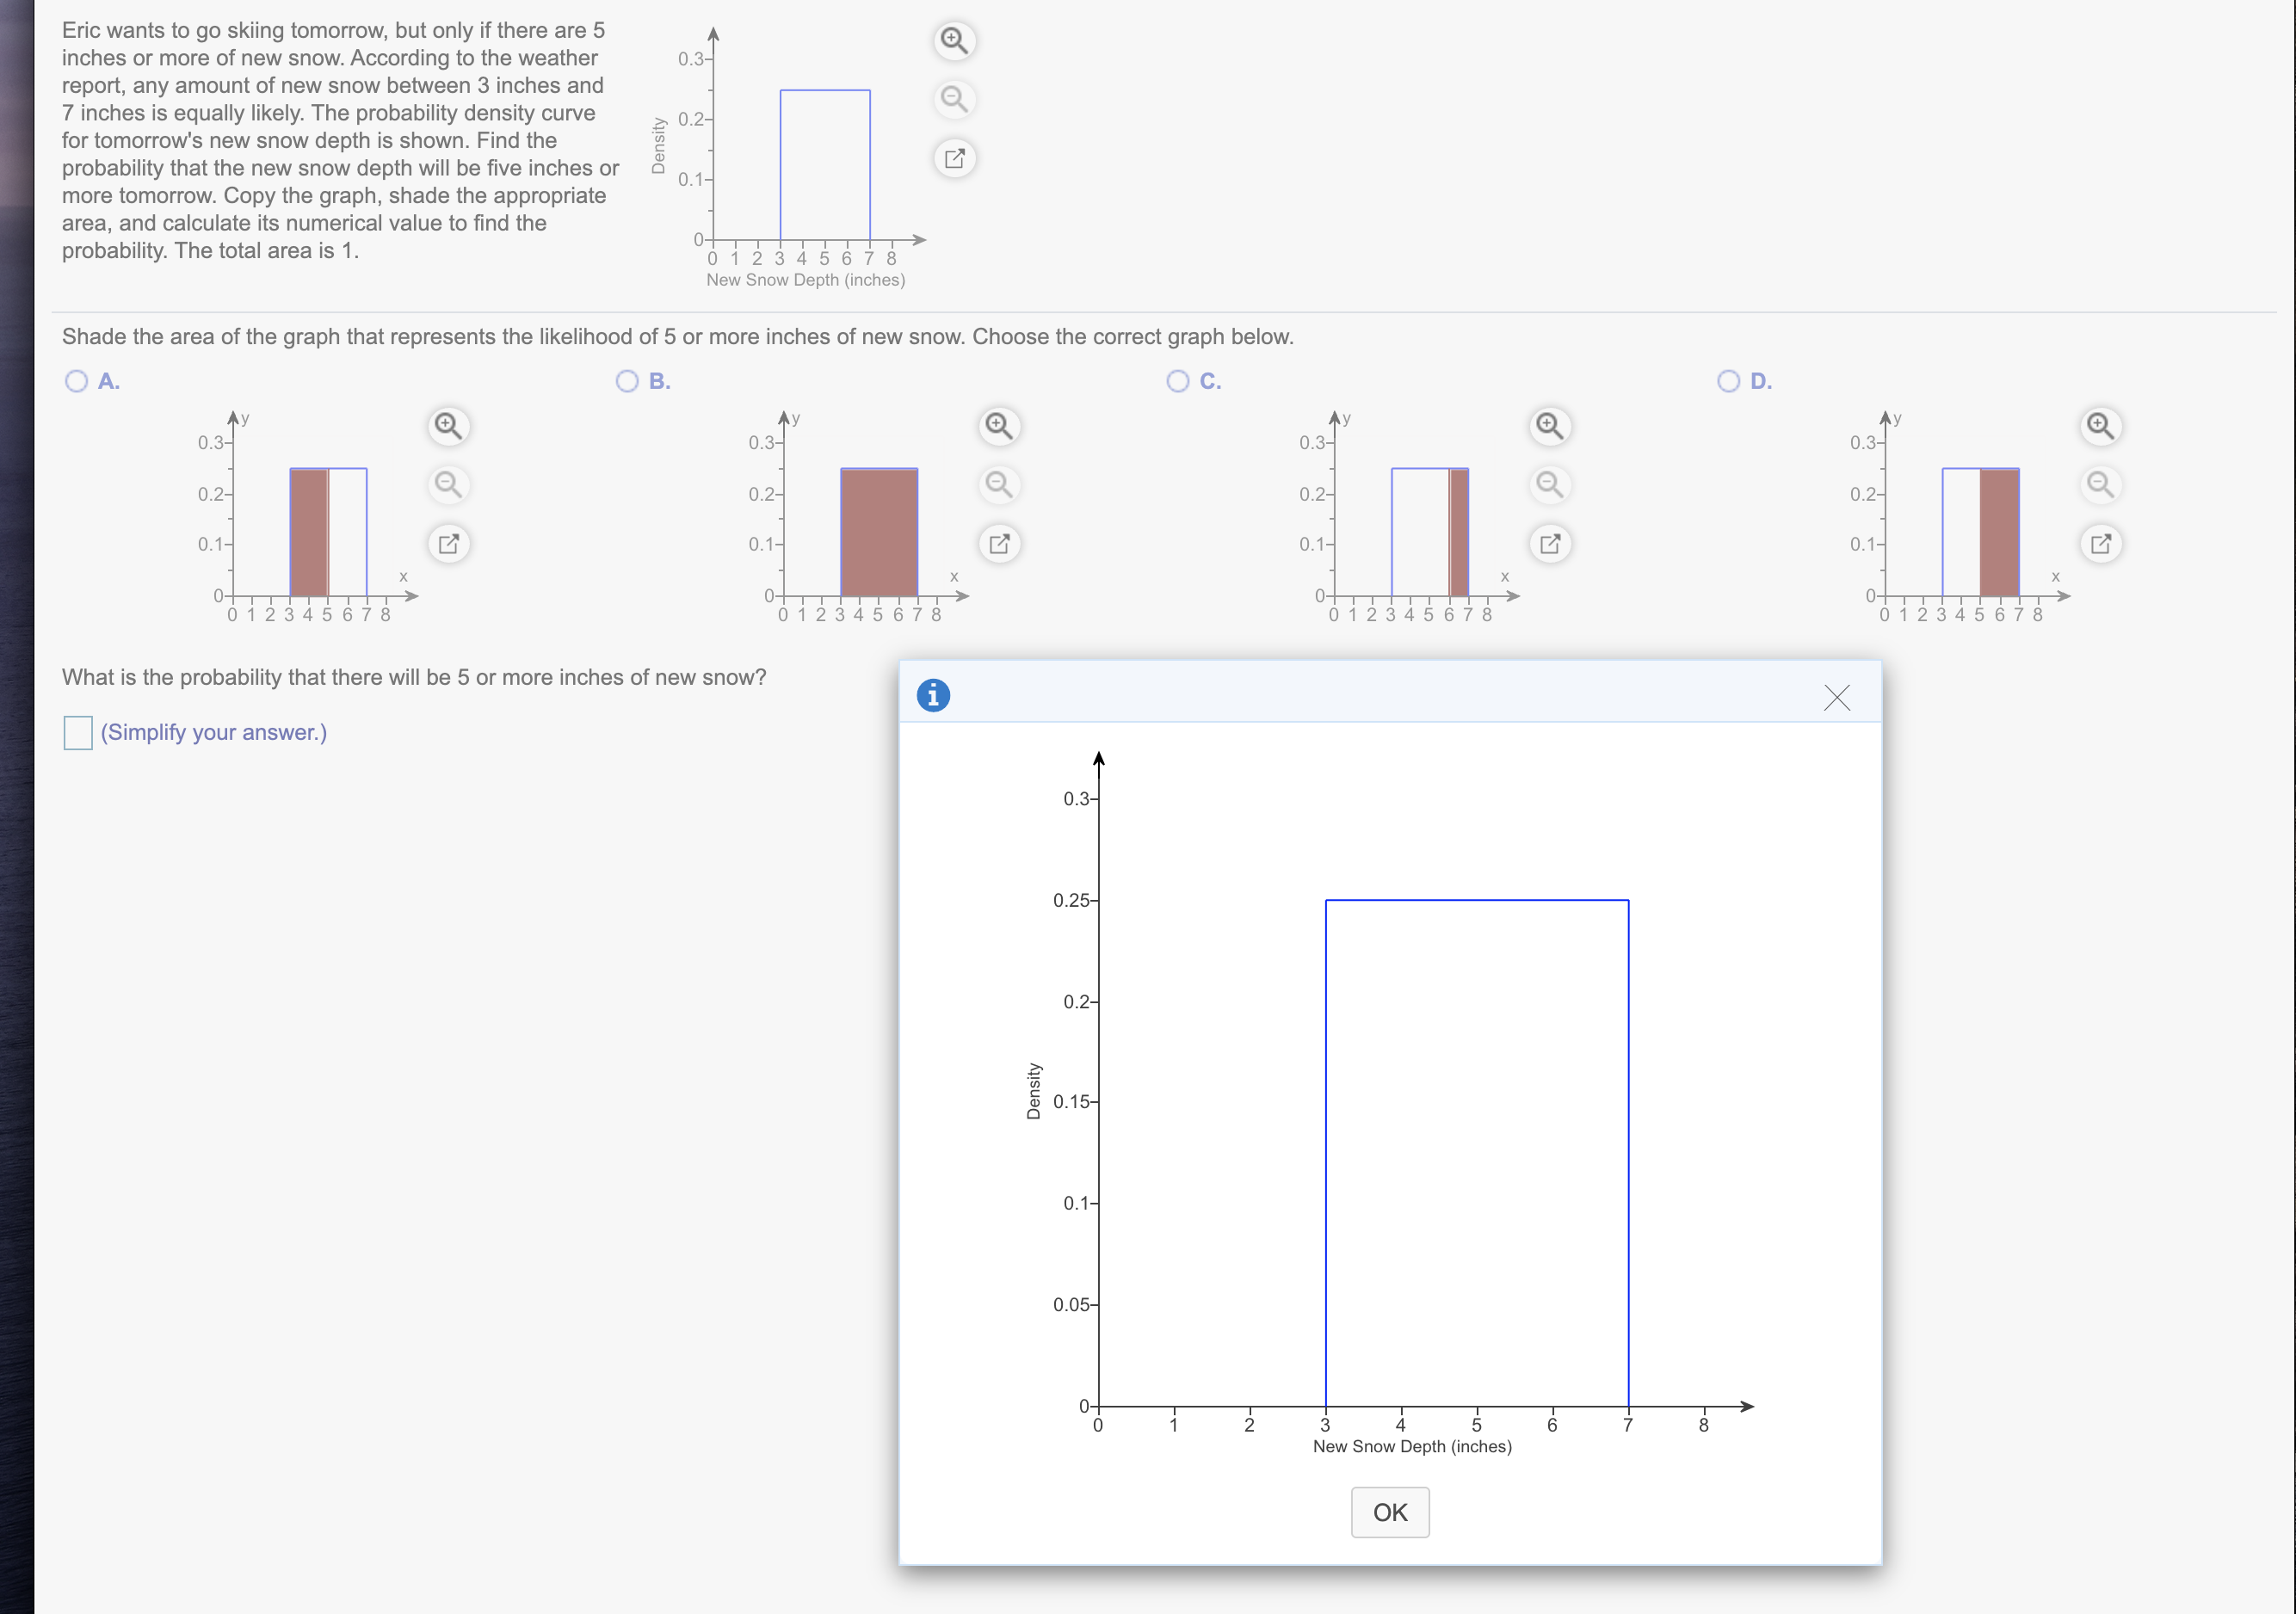Enlarge answer choice B's graph
Viewport: 2296px width, 1614px height.
tap(999, 543)
